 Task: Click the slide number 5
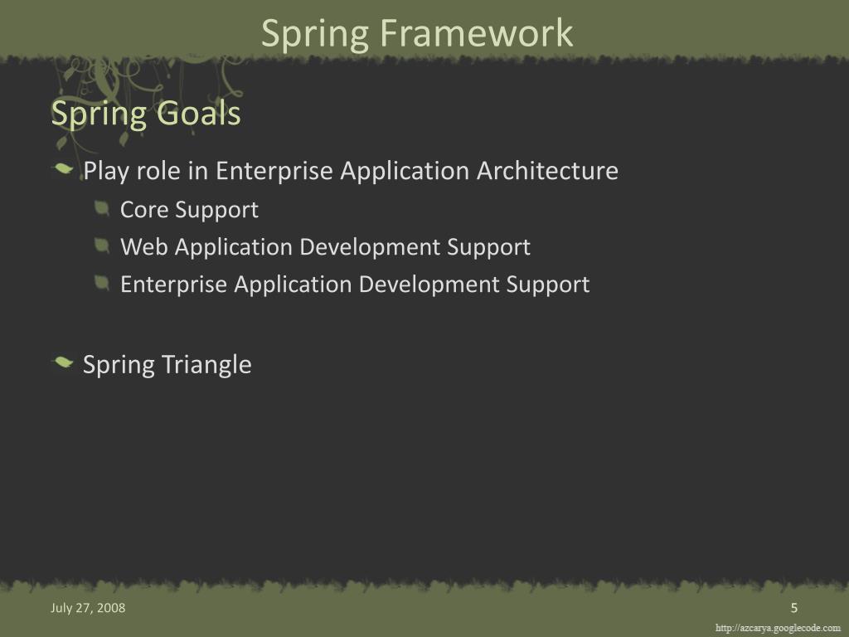click(x=793, y=608)
